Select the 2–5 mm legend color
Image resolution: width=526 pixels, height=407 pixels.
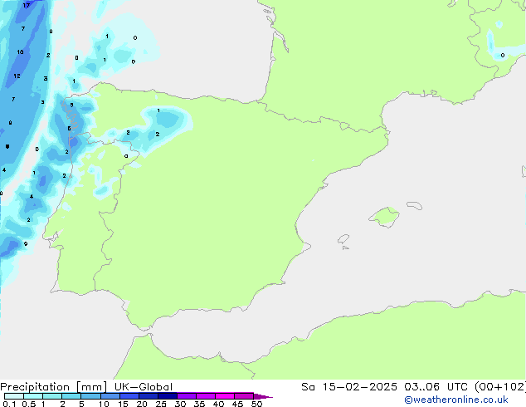coord(71,396)
